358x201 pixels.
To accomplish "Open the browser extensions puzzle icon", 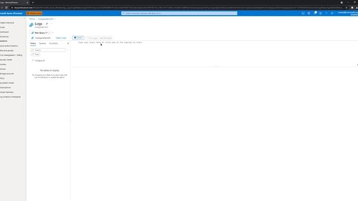I will 352,7.
